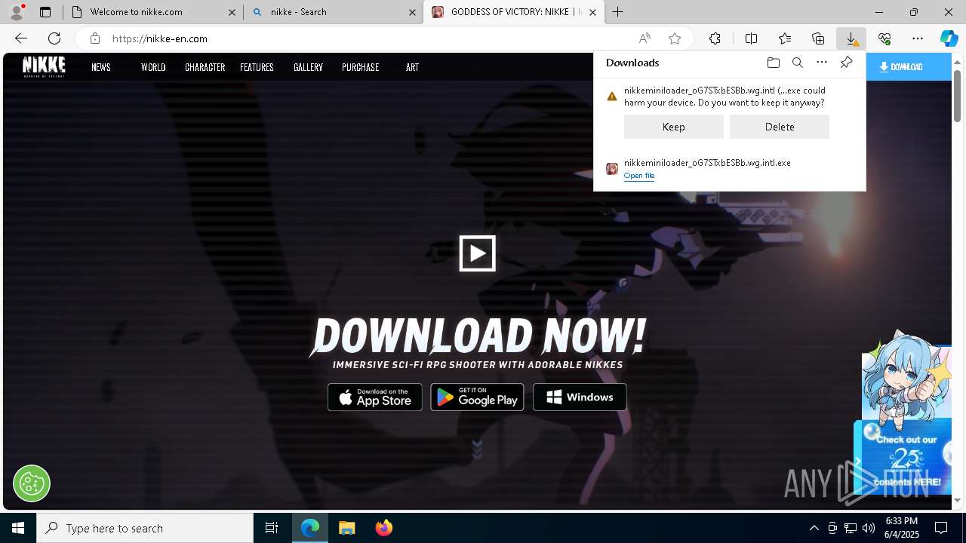This screenshot has width=966, height=543.
Task: Refresh the nikke-en.com page
Action: click(x=54, y=38)
